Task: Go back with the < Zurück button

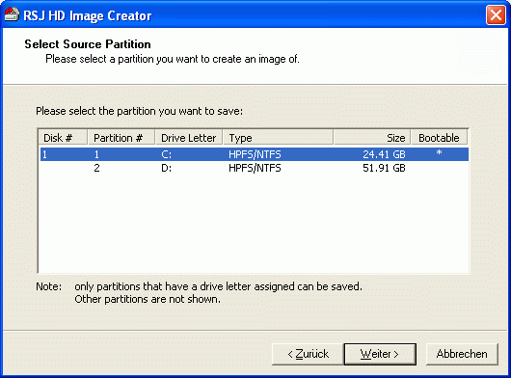Action: pos(308,354)
